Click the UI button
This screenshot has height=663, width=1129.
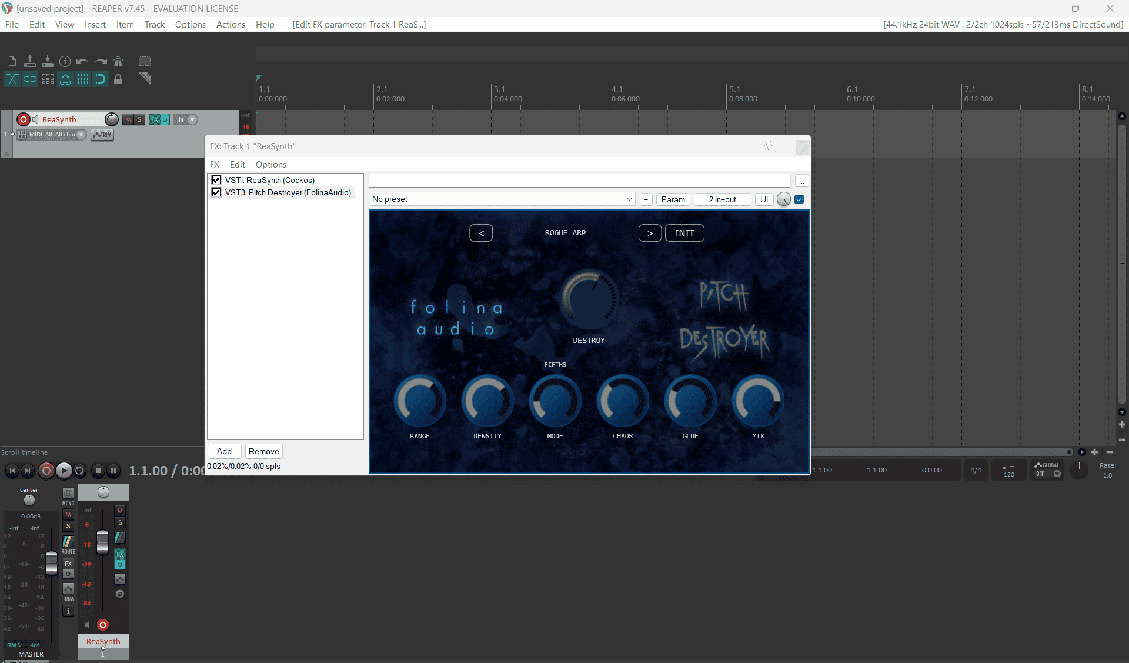(x=764, y=199)
